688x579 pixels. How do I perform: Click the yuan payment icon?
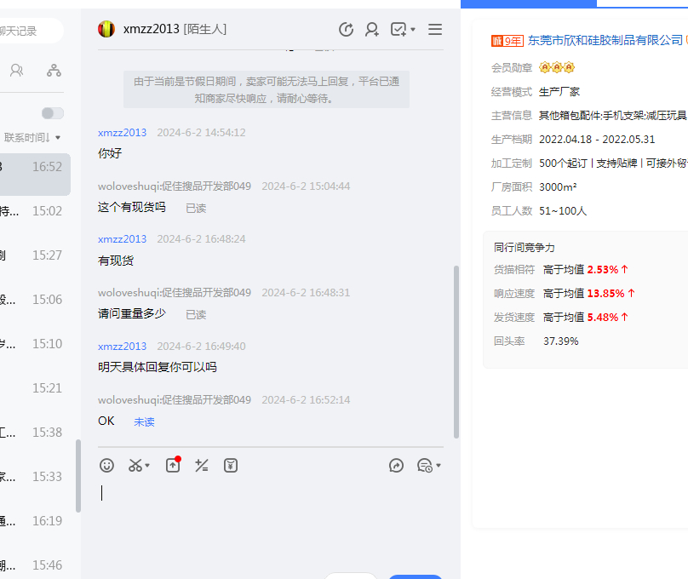click(x=231, y=466)
